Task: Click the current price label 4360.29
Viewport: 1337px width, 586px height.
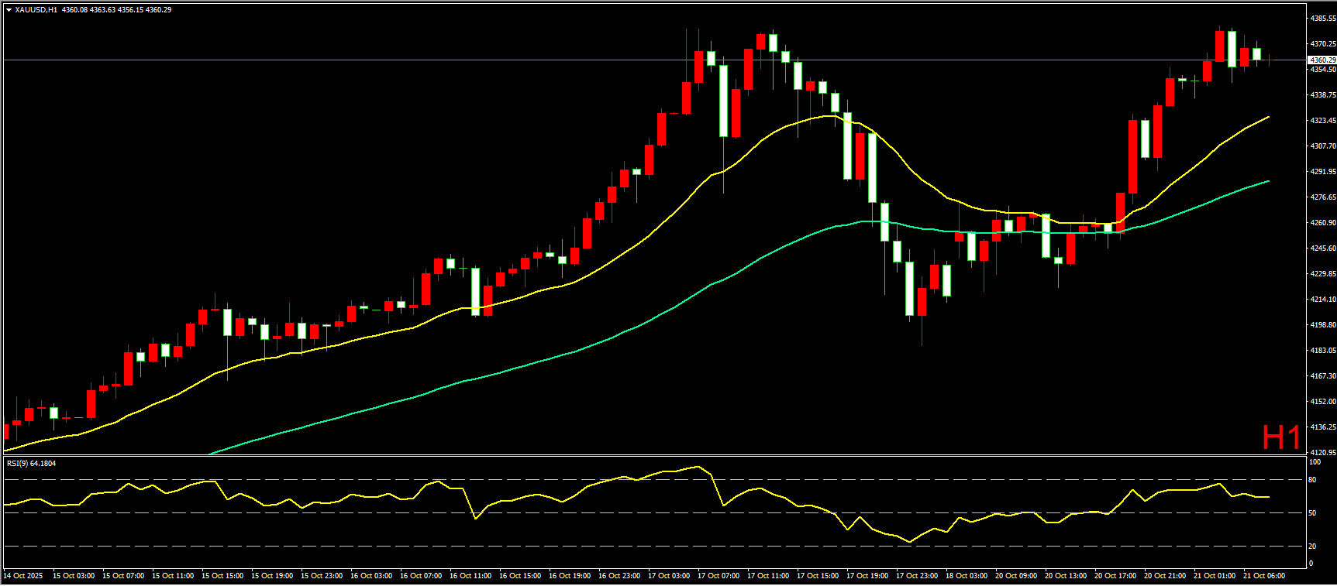Action: [1322, 60]
